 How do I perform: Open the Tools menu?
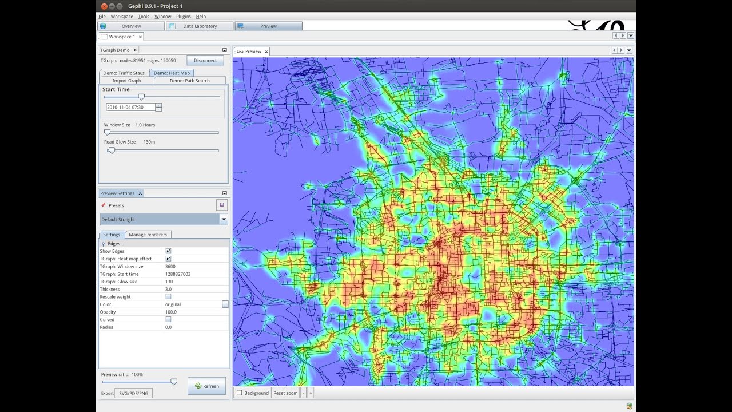point(144,17)
